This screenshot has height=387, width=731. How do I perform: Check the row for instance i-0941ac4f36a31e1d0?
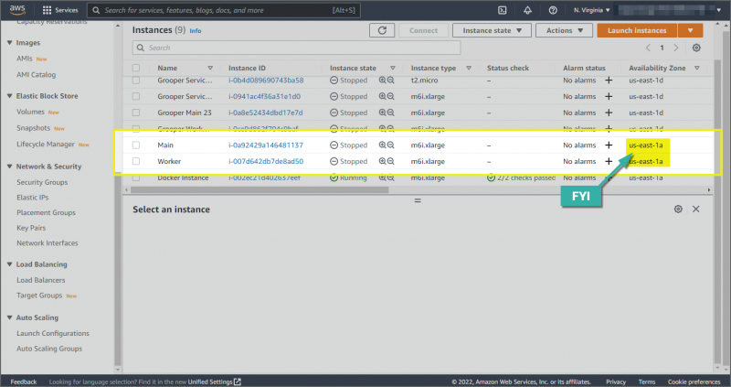click(135, 96)
